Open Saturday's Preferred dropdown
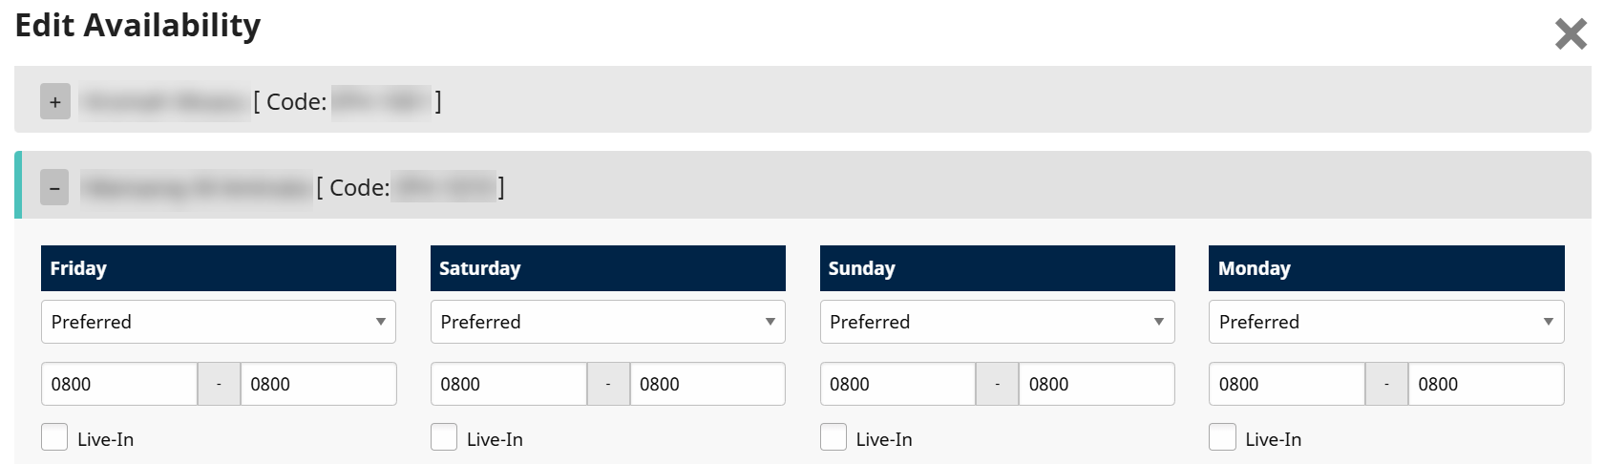This screenshot has height=464, width=1604. 607,322
